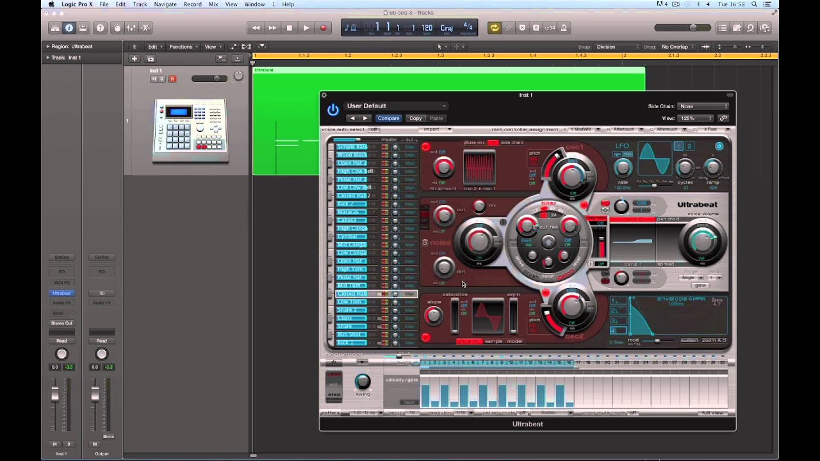This screenshot has height=461, width=820.
Task: Expand the Track: Inst 1 disclosure triangle
Action: tap(47, 58)
